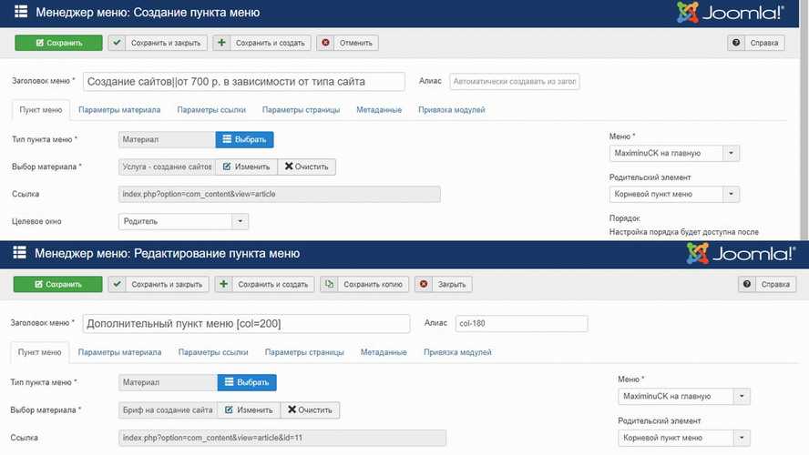The height and width of the screenshot is (455, 809).
Task: Open lower 'Привязка модулей' tab
Action: pos(457,352)
